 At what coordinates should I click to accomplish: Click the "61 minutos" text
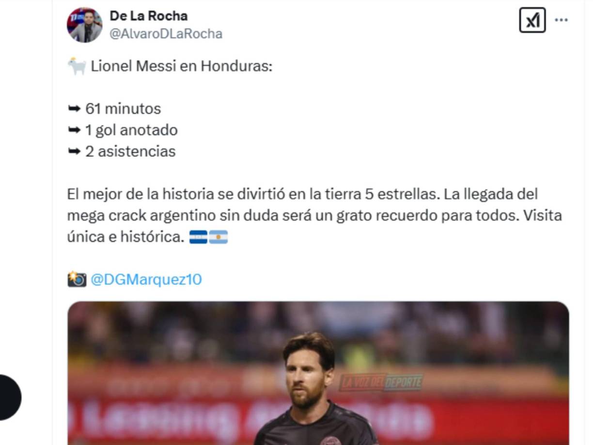pyautogui.click(x=123, y=109)
